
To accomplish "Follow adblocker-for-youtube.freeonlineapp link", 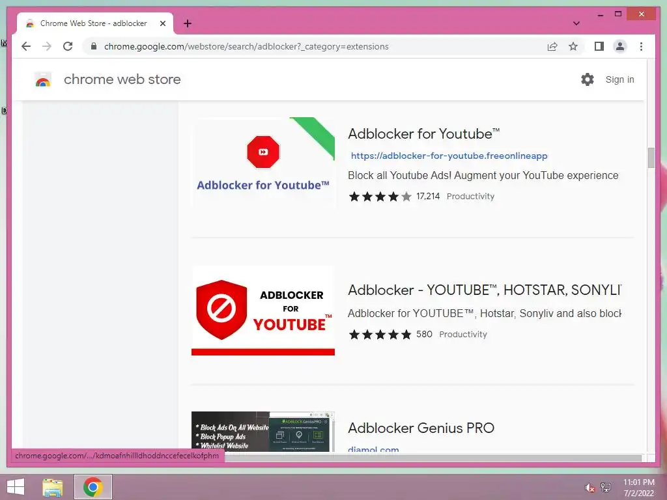I will point(449,156).
